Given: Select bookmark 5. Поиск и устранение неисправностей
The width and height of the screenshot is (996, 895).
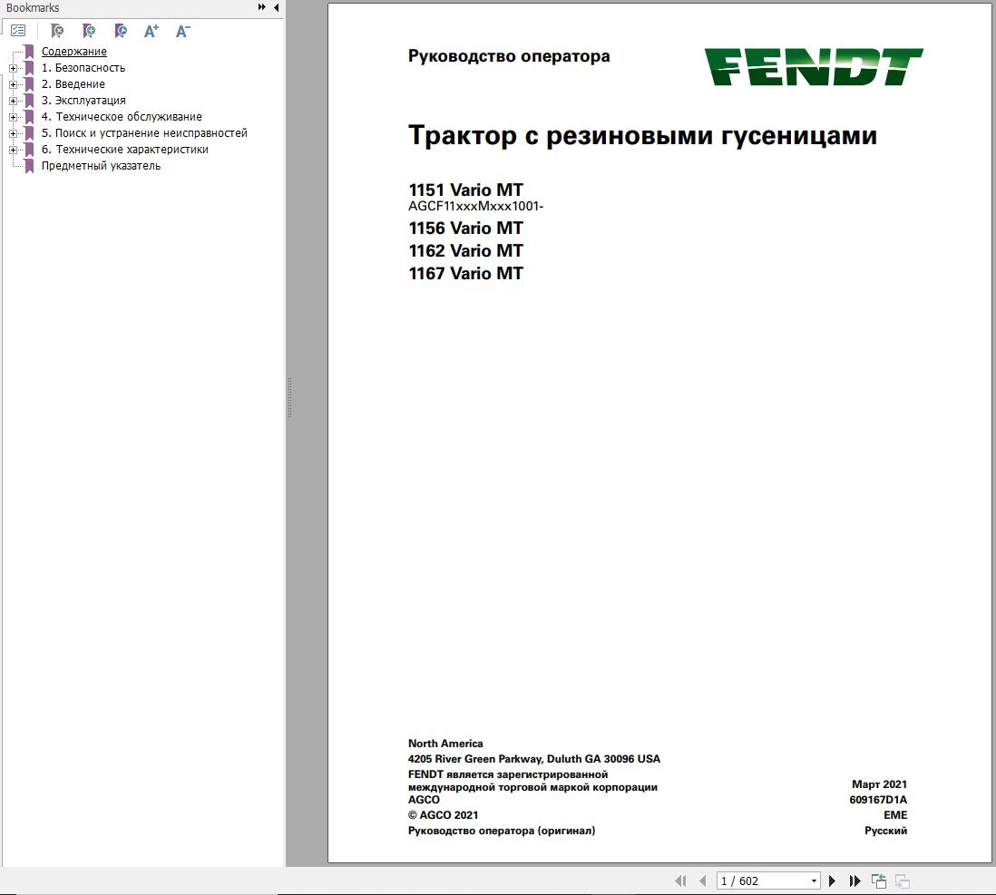Looking at the screenshot, I should click(144, 133).
